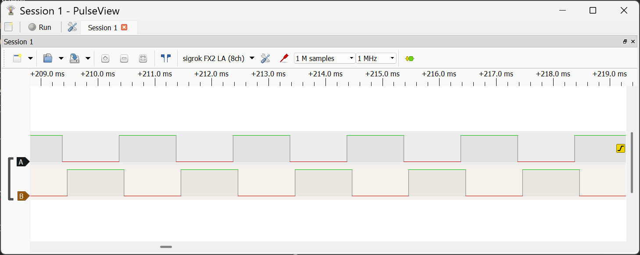640x255 pixels.
Task: Switch to the Session 1 tab
Action: point(103,28)
